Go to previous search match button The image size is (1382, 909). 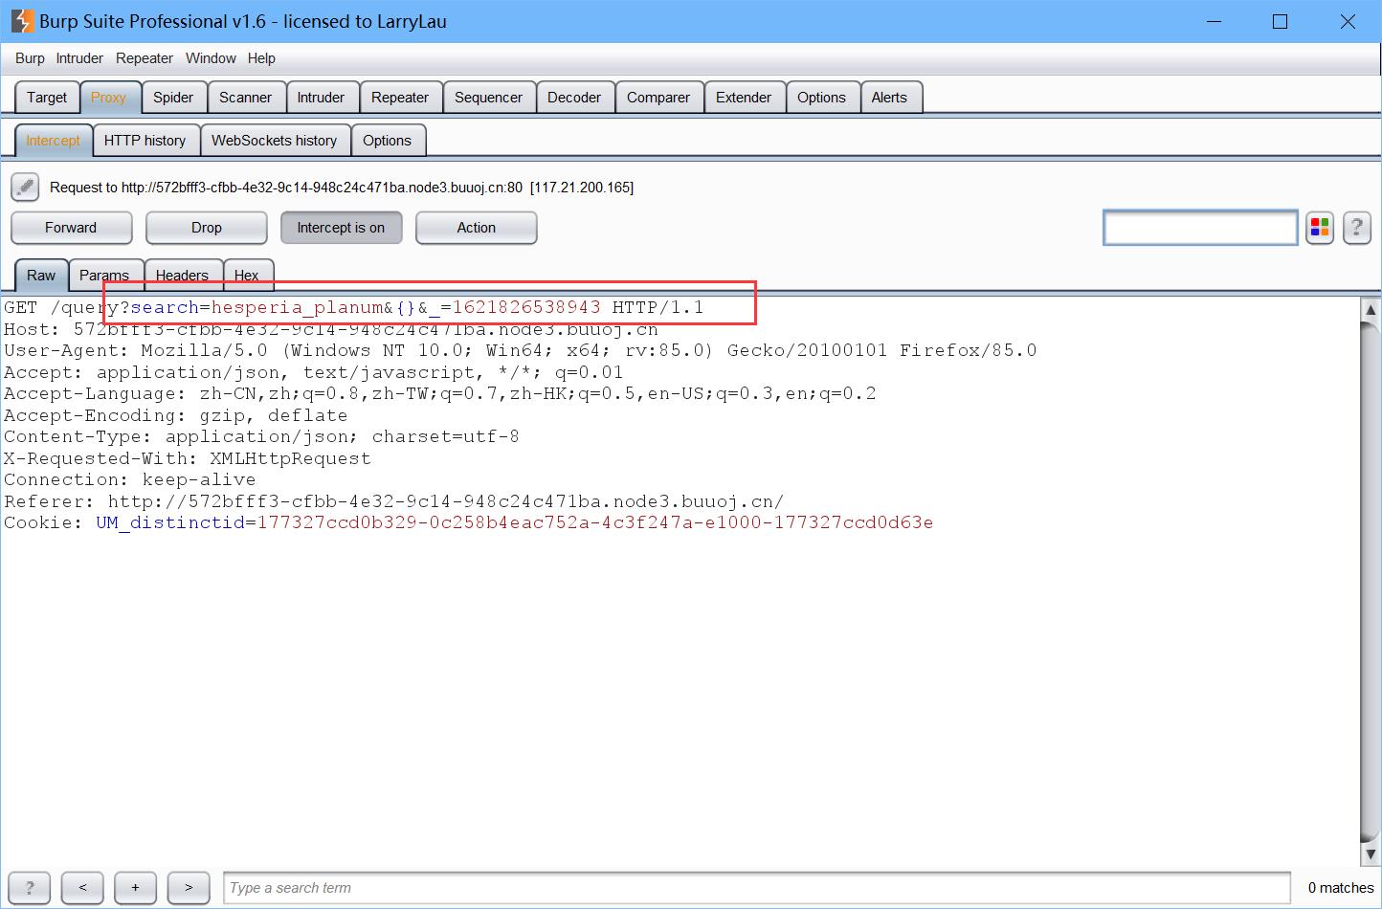coord(82,888)
